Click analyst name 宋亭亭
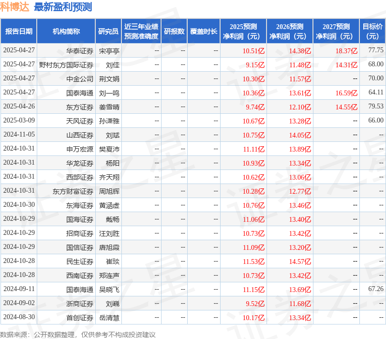Viewport: 386px width, 339px height. click(x=109, y=51)
